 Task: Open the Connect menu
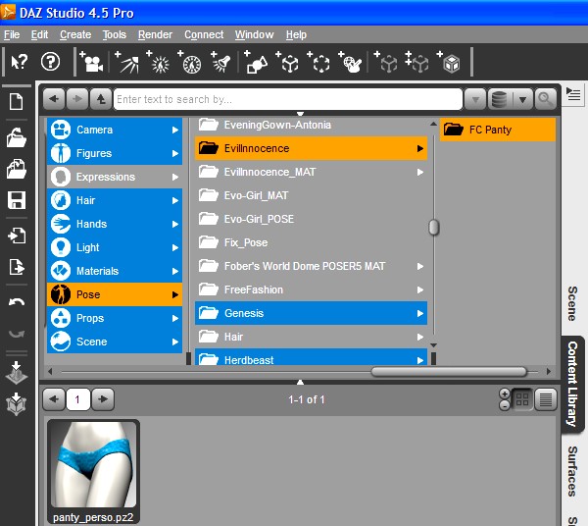click(x=204, y=34)
